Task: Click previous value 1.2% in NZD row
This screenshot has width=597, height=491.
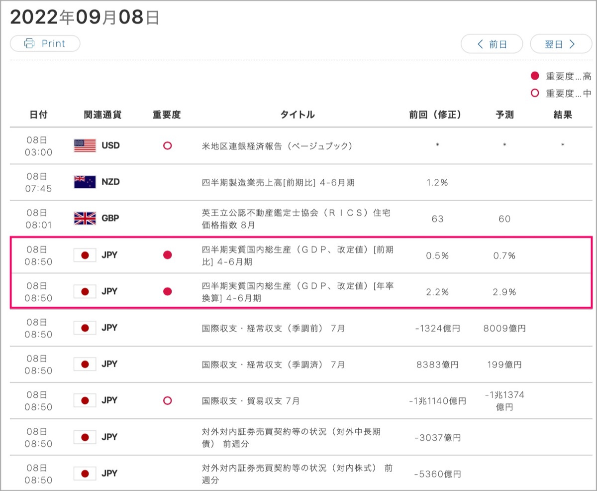Action: tap(437, 183)
